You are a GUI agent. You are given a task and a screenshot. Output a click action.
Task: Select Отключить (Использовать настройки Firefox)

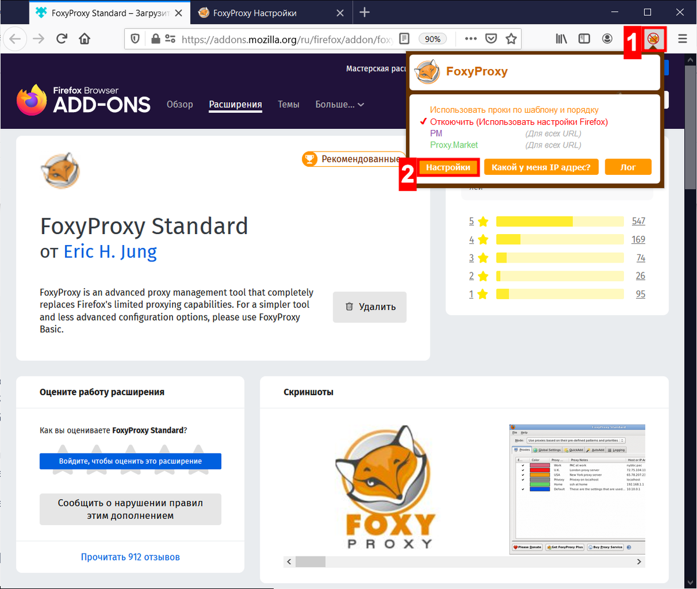click(x=519, y=122)
